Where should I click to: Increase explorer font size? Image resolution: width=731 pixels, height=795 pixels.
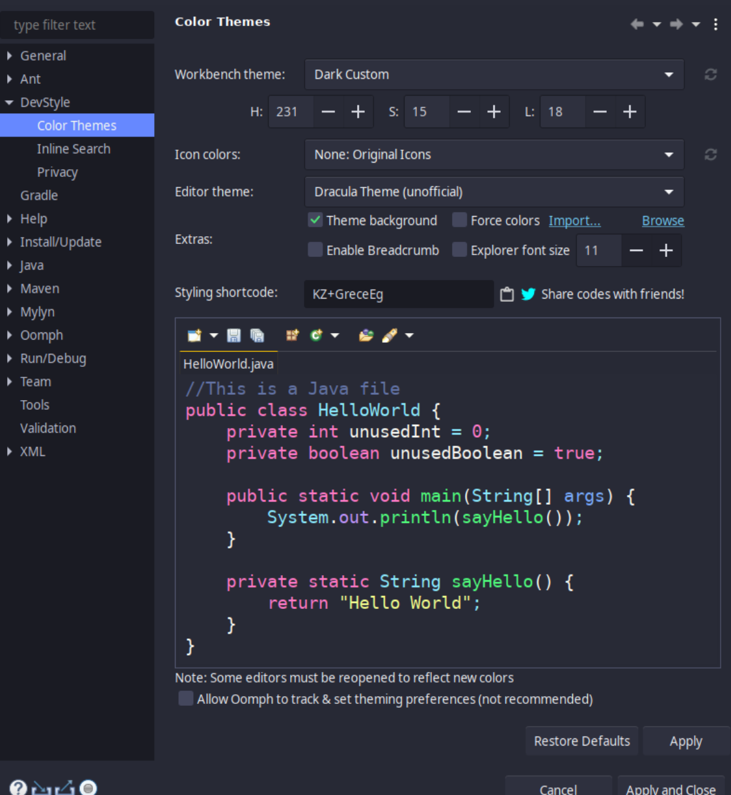[667, 250]
